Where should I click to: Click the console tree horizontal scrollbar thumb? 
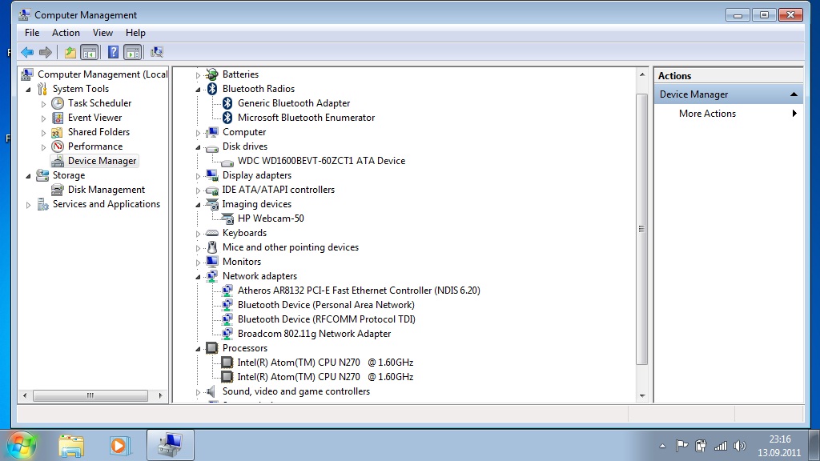coord(90,395)
